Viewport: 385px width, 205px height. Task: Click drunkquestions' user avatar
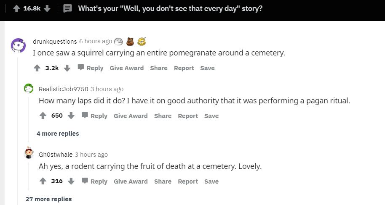coord(19,45)
